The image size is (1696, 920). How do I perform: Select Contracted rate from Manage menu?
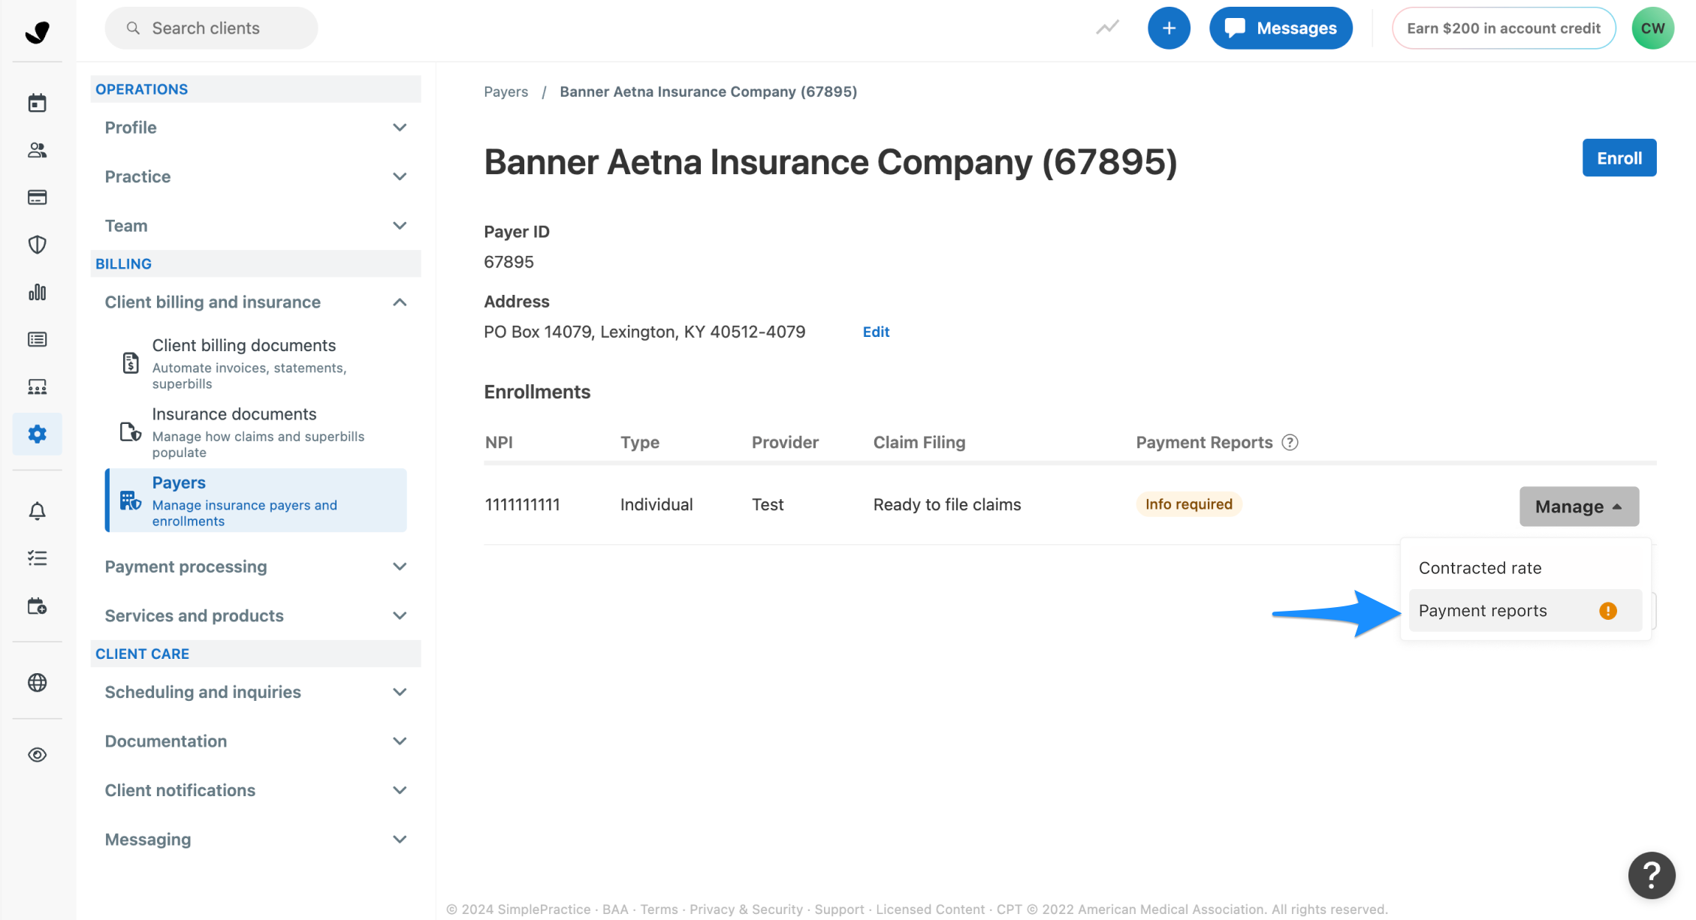1525,568
